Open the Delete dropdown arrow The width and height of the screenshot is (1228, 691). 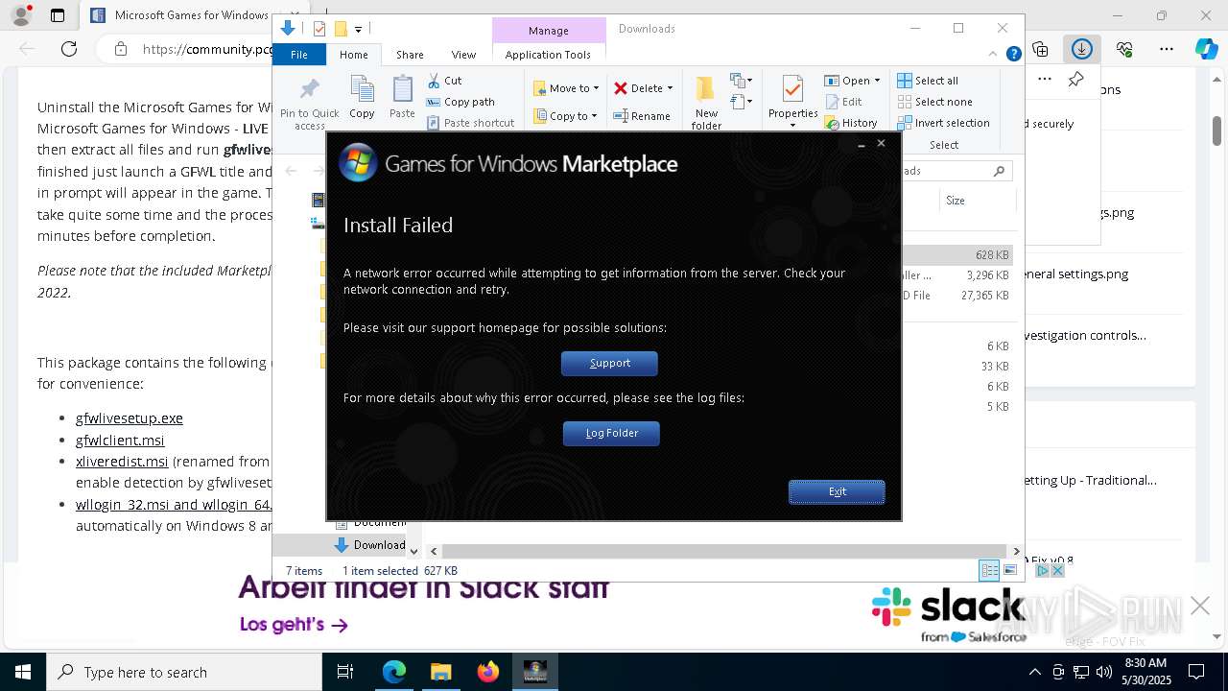point(670,88)
